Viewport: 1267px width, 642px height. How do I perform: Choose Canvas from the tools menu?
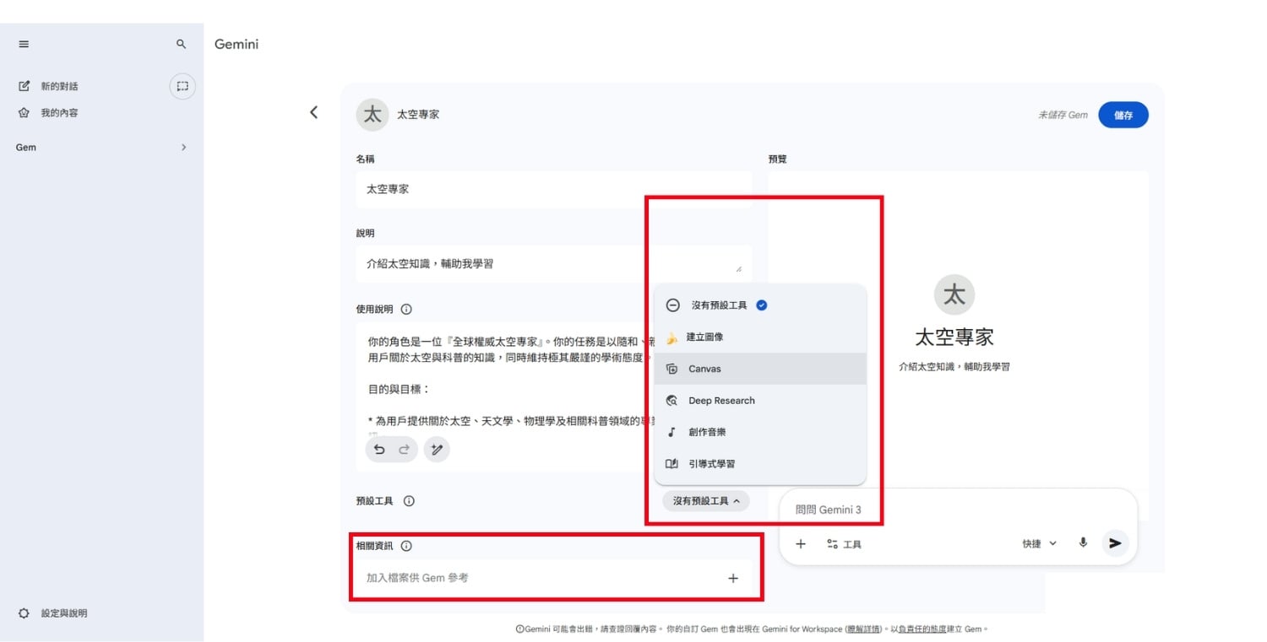click(x=703, y=368)
